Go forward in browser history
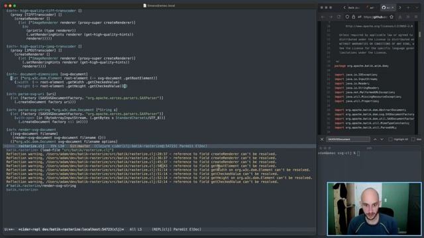This screenshot has height=238, width=424. 331,17
